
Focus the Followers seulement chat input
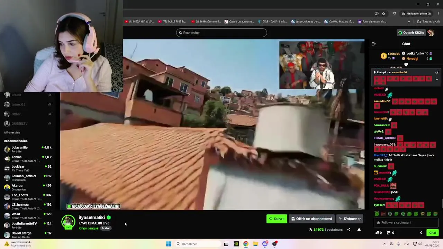click(x=406, y=223)
